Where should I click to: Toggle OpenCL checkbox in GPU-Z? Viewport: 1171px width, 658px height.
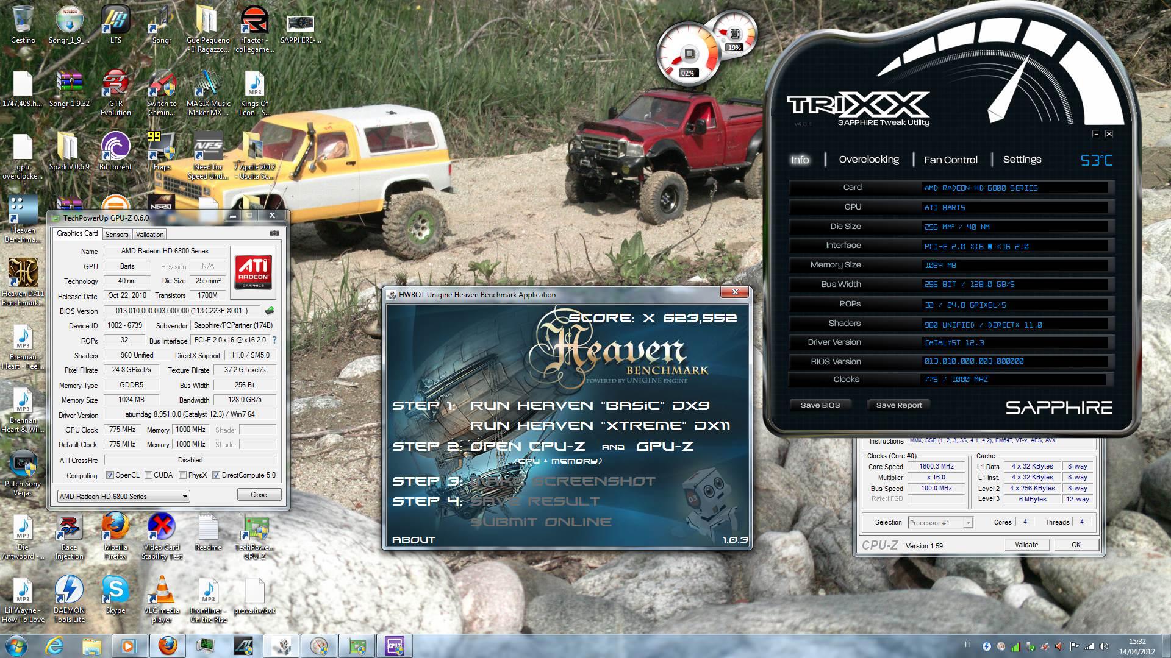110,475
